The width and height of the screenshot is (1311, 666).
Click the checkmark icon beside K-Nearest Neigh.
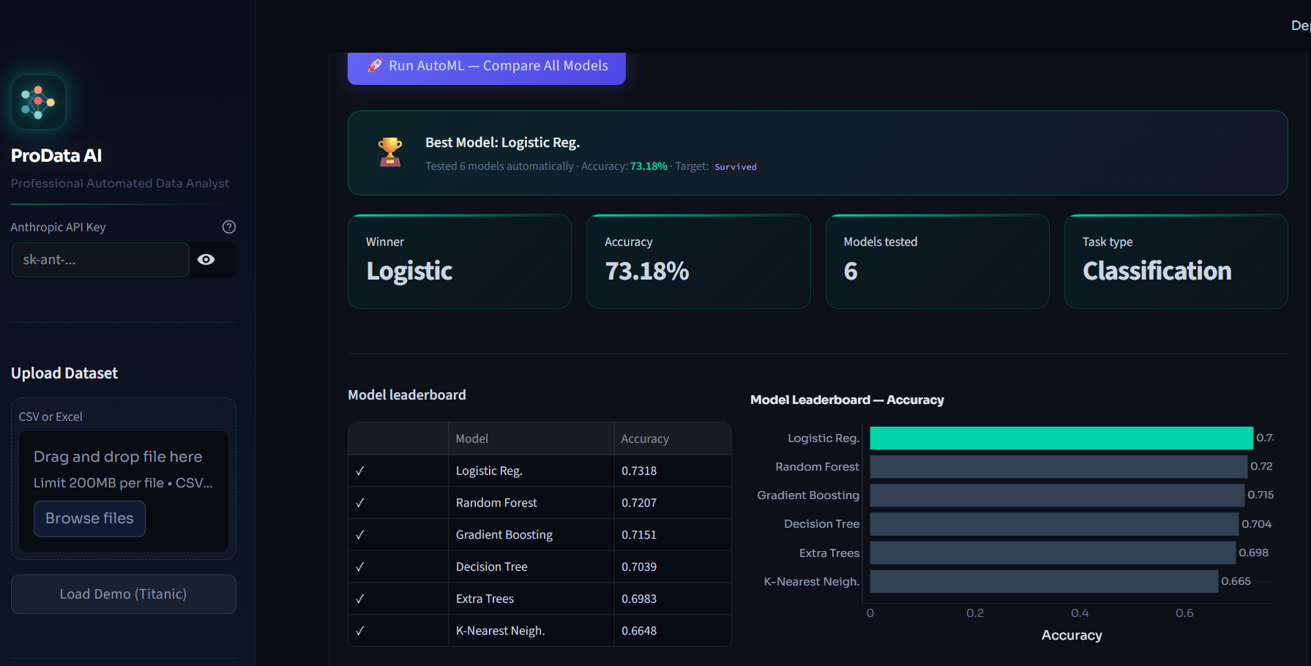pos(359,630)
